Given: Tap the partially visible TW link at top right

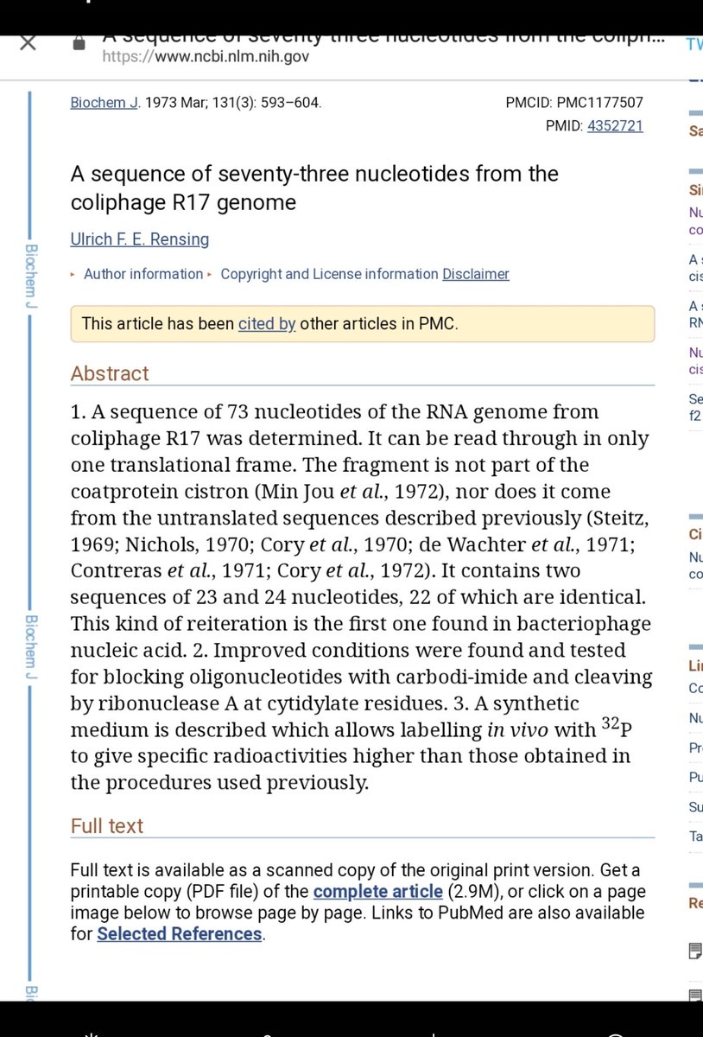Looking at the screenshot, I should click(693, 44).
